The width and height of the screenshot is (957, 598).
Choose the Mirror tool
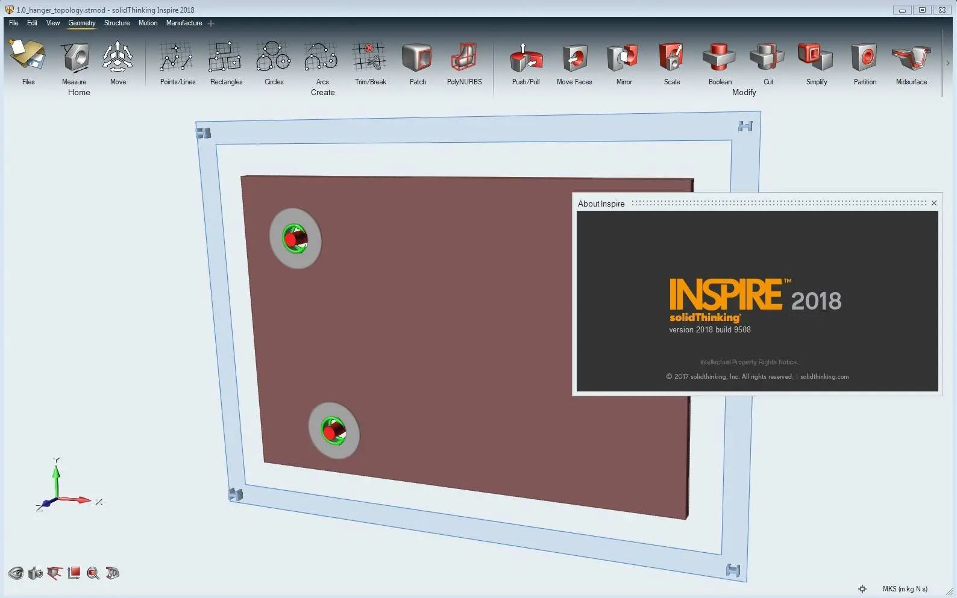coord(623,58)
